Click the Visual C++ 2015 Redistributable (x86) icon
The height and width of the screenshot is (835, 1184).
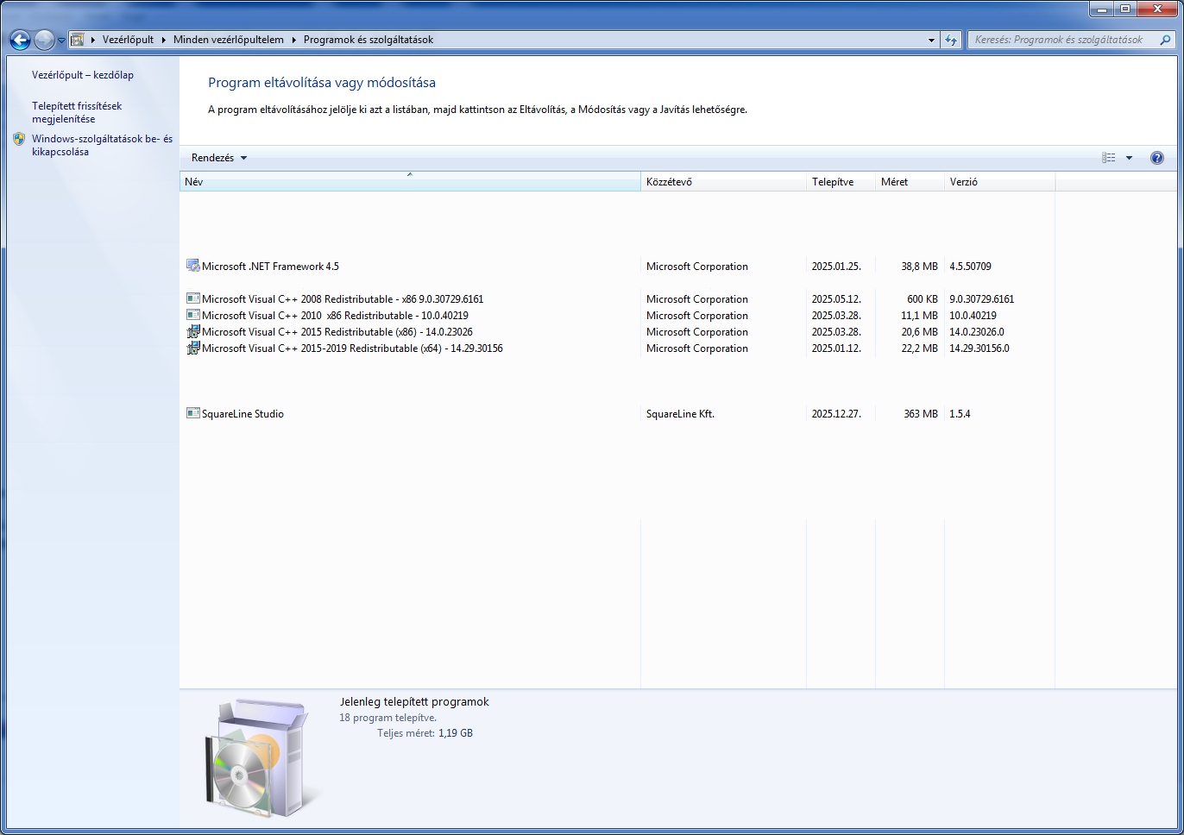[193, 331]
